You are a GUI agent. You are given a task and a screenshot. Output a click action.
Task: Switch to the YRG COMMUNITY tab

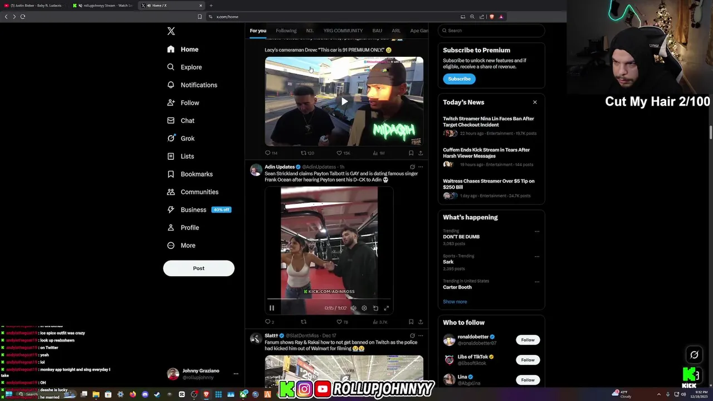point(343,31)
